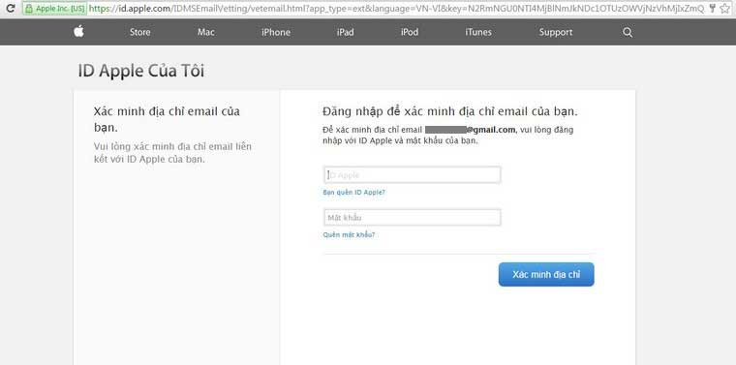Click the saved password key icon
This screenshot has height=365, width=736.
point(713,8)
